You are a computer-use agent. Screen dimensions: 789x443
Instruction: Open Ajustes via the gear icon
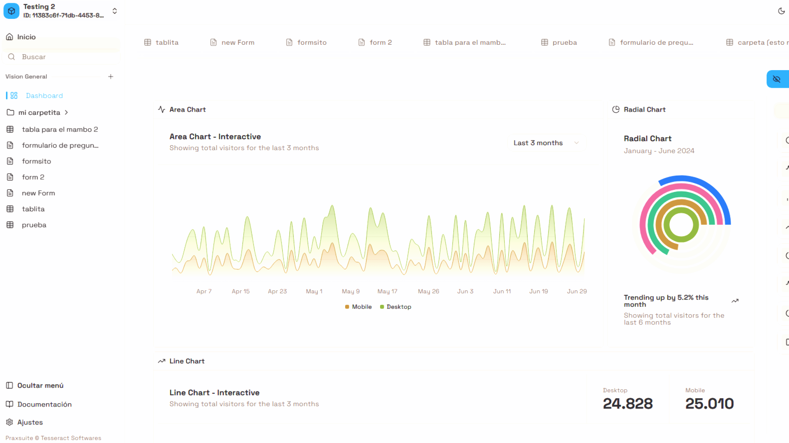[x=9, y=422]
